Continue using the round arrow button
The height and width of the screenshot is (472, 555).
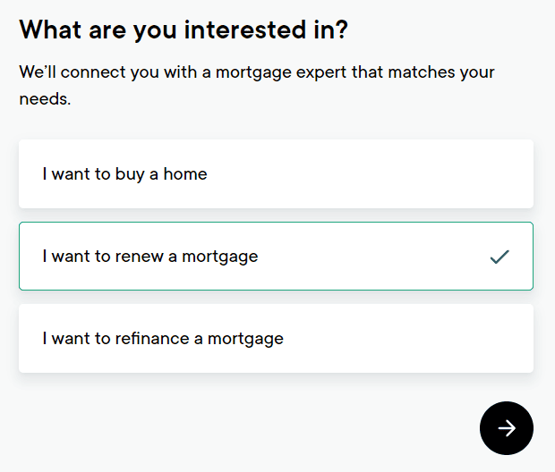(506, 428)
